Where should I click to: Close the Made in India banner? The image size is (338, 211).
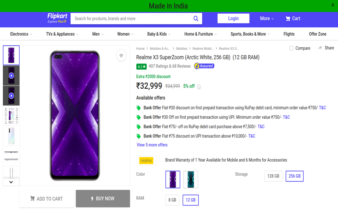[333, 5]
